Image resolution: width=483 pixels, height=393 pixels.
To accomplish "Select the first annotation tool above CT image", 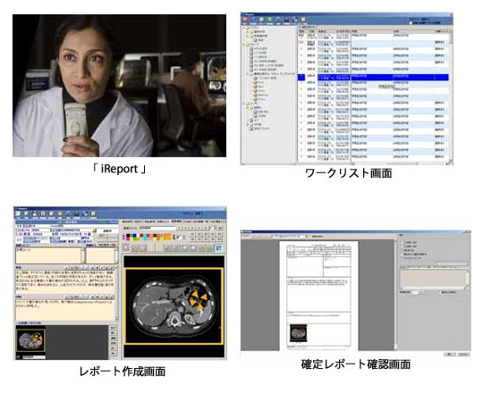I will coord(126,247).
